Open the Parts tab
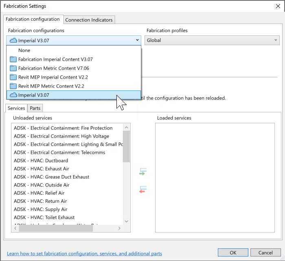285x261 pixels. coord(35,108)
